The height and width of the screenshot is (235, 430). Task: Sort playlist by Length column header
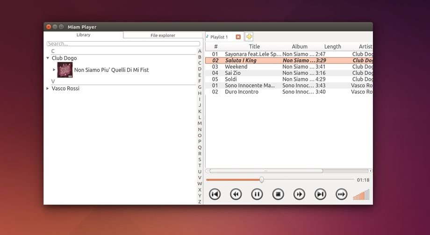332,47
